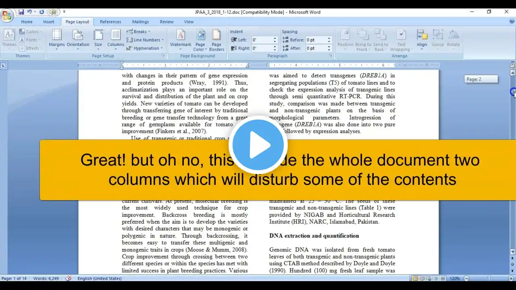516x290 pixels.
Task: Open the Home tab
Action: click(x=27, y=22)
